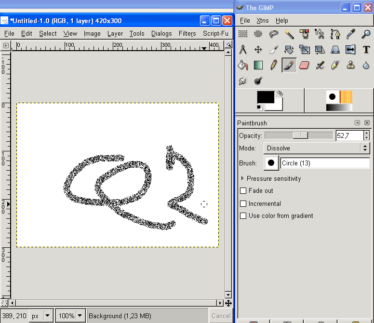The height and width of the screenshot is (323, 374).
Task: Select the Scissors selection tool
Action: click(x=320, y=34)
